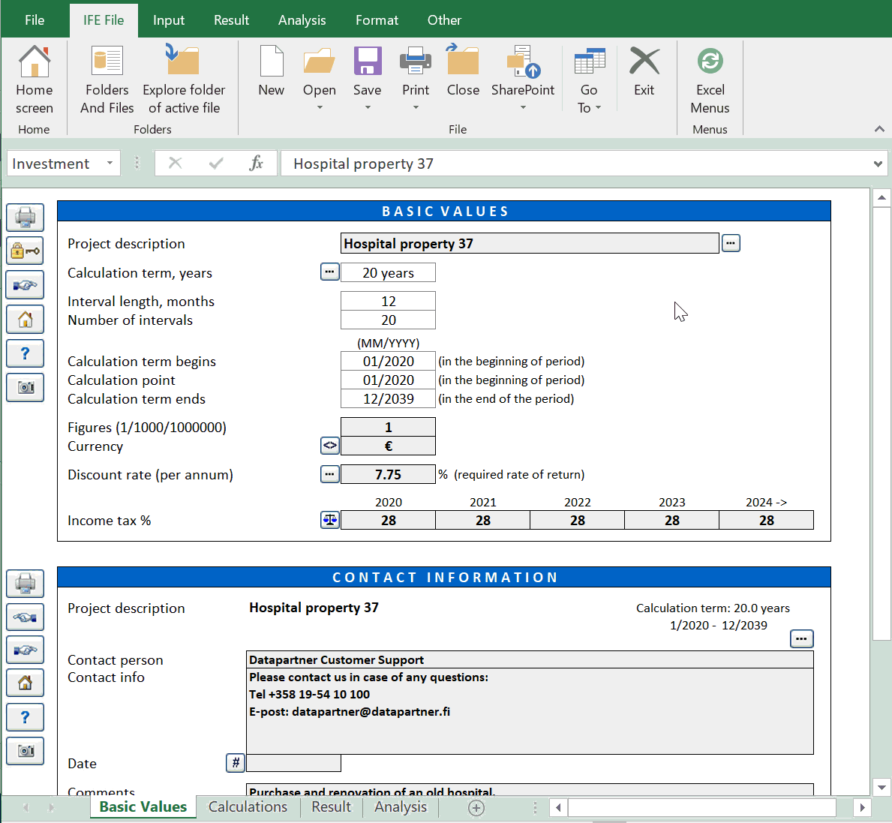892x823 pixels.
Task: Click house icon beside Contact Information
Action: (25, 683)
